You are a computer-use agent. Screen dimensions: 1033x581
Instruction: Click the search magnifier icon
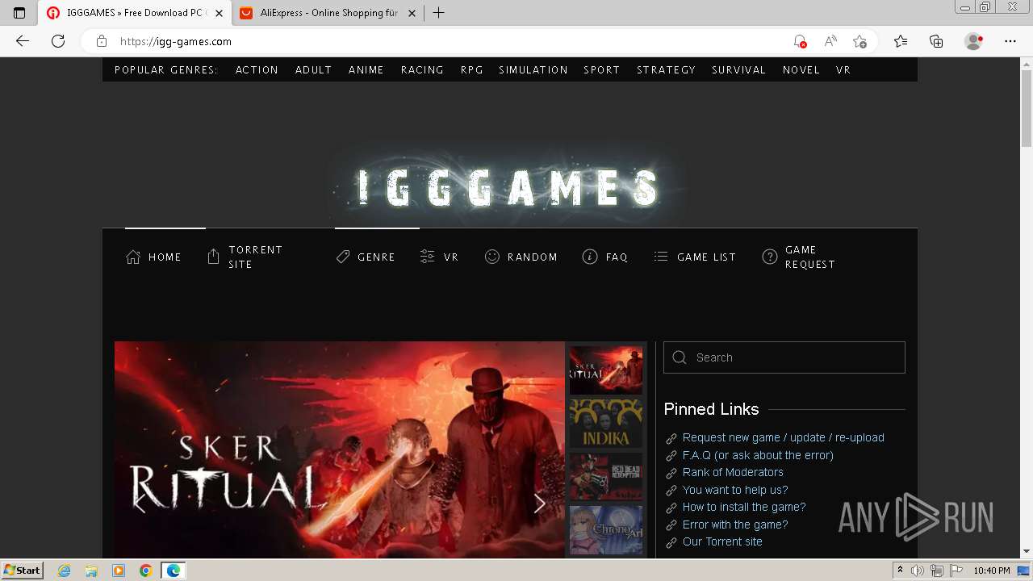pyautogui.click(x=680, y=357)
